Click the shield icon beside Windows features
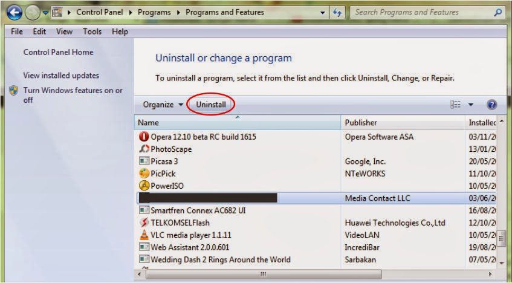Image resolution: width=512 pixels, height=283 pixels. click(14, 91)
